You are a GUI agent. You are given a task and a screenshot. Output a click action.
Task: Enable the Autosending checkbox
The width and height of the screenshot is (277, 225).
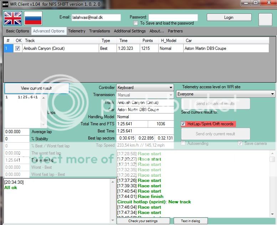[183, 143]
